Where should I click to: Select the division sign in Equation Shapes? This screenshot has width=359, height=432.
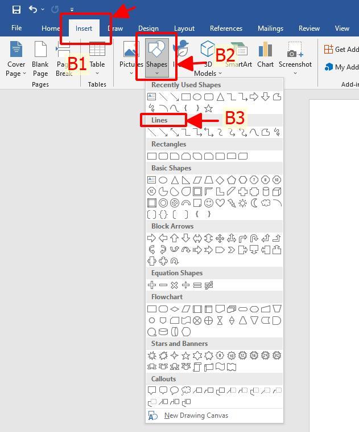(x=185, y=285)
